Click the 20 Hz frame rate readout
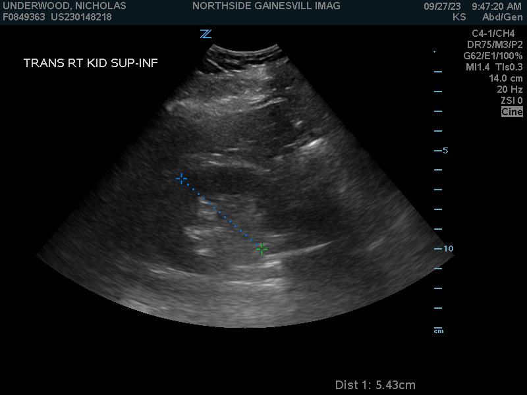This screenshot has height=395, width=527. coord(509,90)
